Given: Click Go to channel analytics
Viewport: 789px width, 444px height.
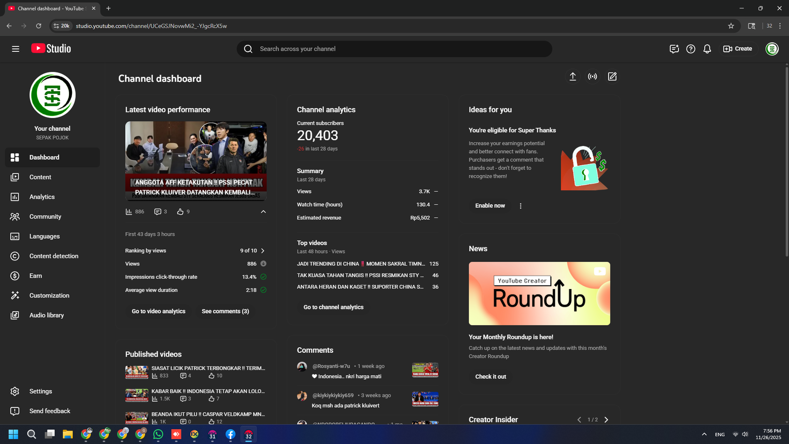Looking at the screenshot, I should pos(333,307).
